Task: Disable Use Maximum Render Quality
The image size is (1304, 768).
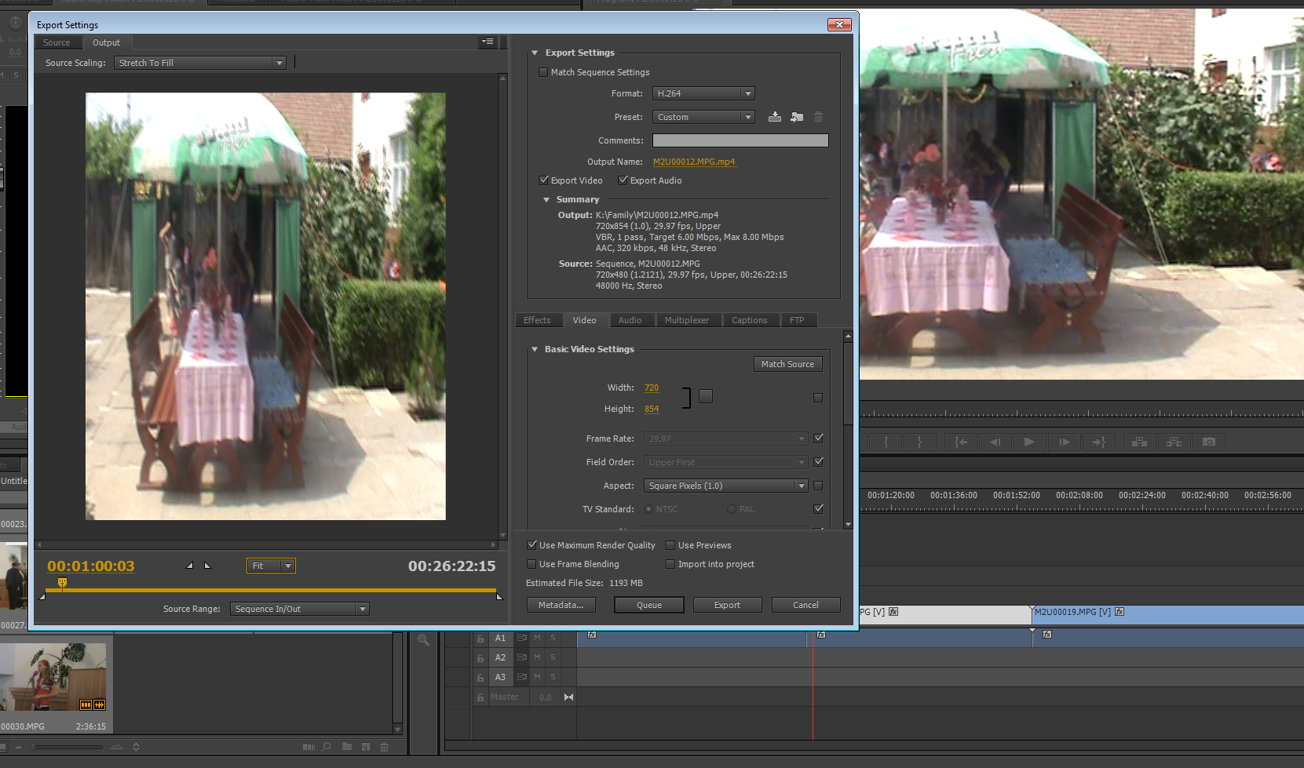Action: (532, 545)
